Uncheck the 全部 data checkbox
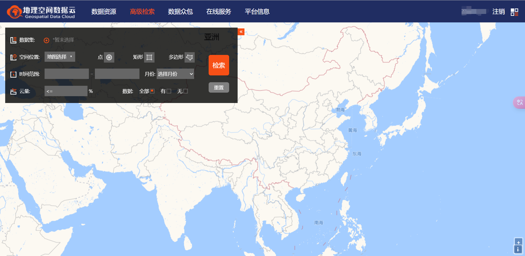The image size is (525, 256). [x=153, y=91]
